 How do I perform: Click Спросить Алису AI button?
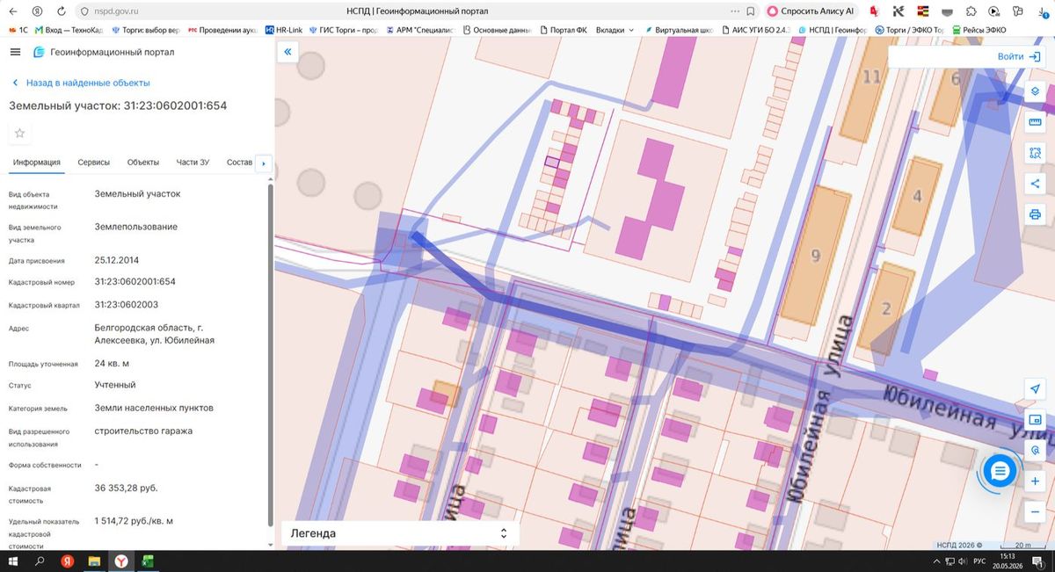point(811,11)
